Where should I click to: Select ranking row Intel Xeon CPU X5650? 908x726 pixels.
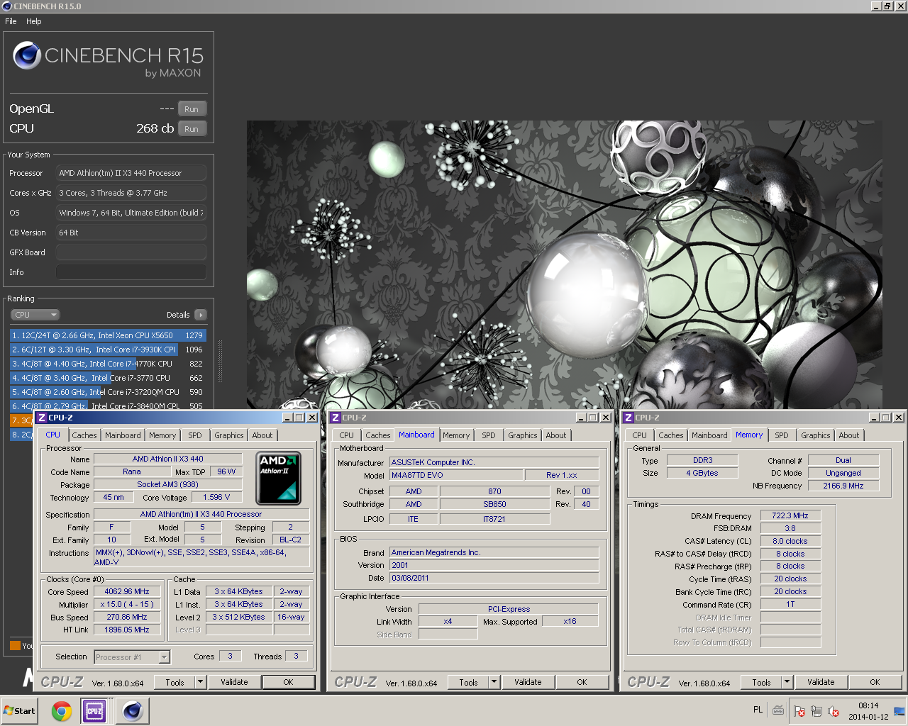point(108,335)
